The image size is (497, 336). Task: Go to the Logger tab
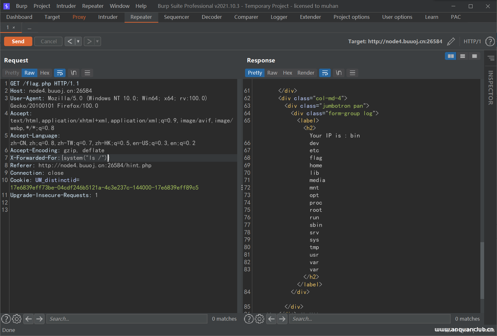coord(279,17)
